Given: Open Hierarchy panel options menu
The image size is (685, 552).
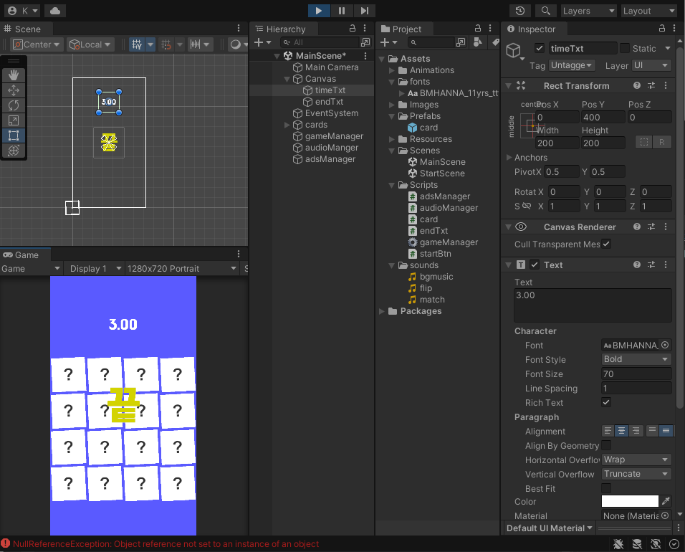Looking at the screenshot, I should [364, 29].
